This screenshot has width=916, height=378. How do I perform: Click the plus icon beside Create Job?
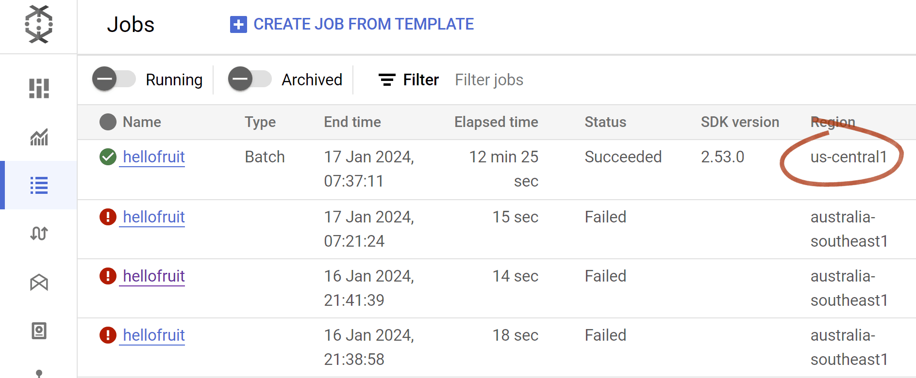pos(238,24)
